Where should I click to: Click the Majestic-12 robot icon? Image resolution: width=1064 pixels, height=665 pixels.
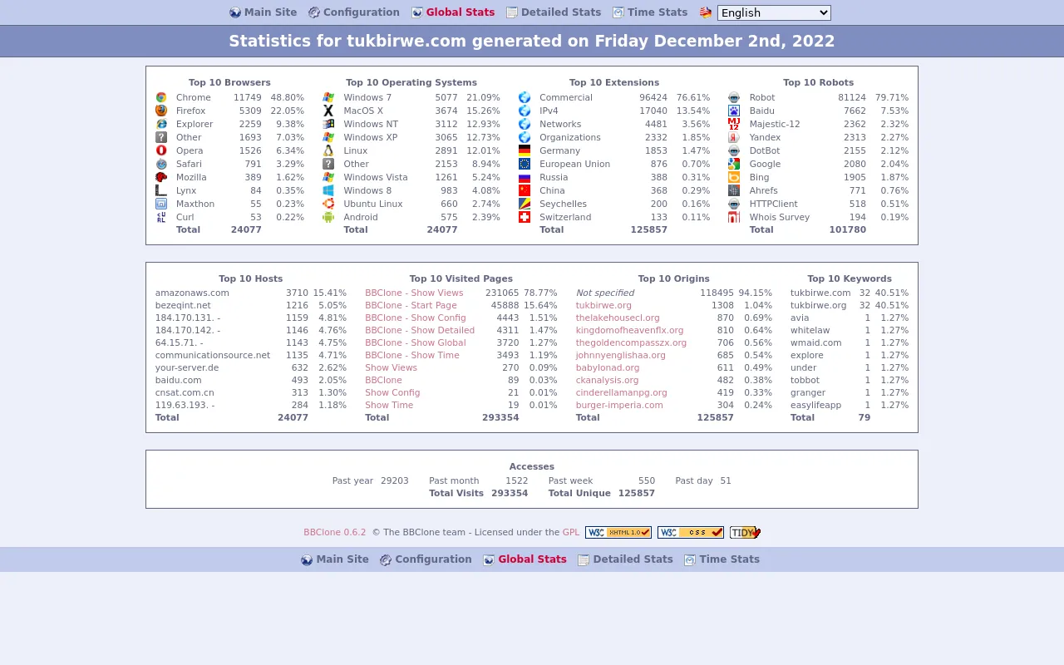(x=734, y=124)
